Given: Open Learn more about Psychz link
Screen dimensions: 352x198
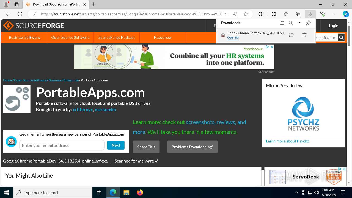Looking at the screenshot, I should (287, 141).
